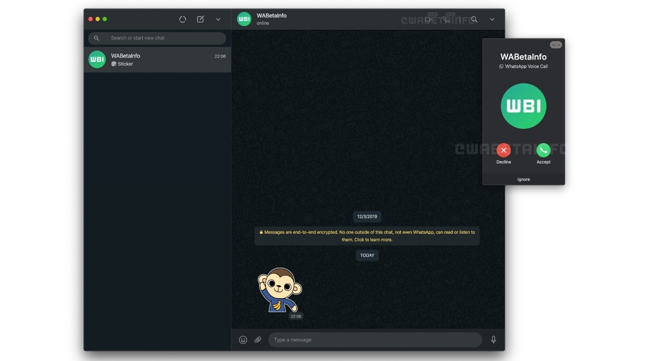The image size is (649, 361).
Task: Maximize WhatsApp with the green button
Action: tap(105, 19)
